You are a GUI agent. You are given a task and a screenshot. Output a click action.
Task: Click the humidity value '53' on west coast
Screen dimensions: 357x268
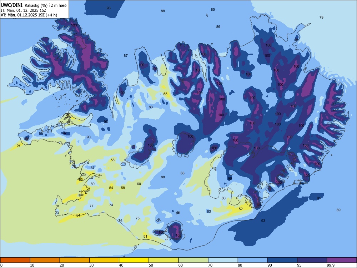point(81,180)
